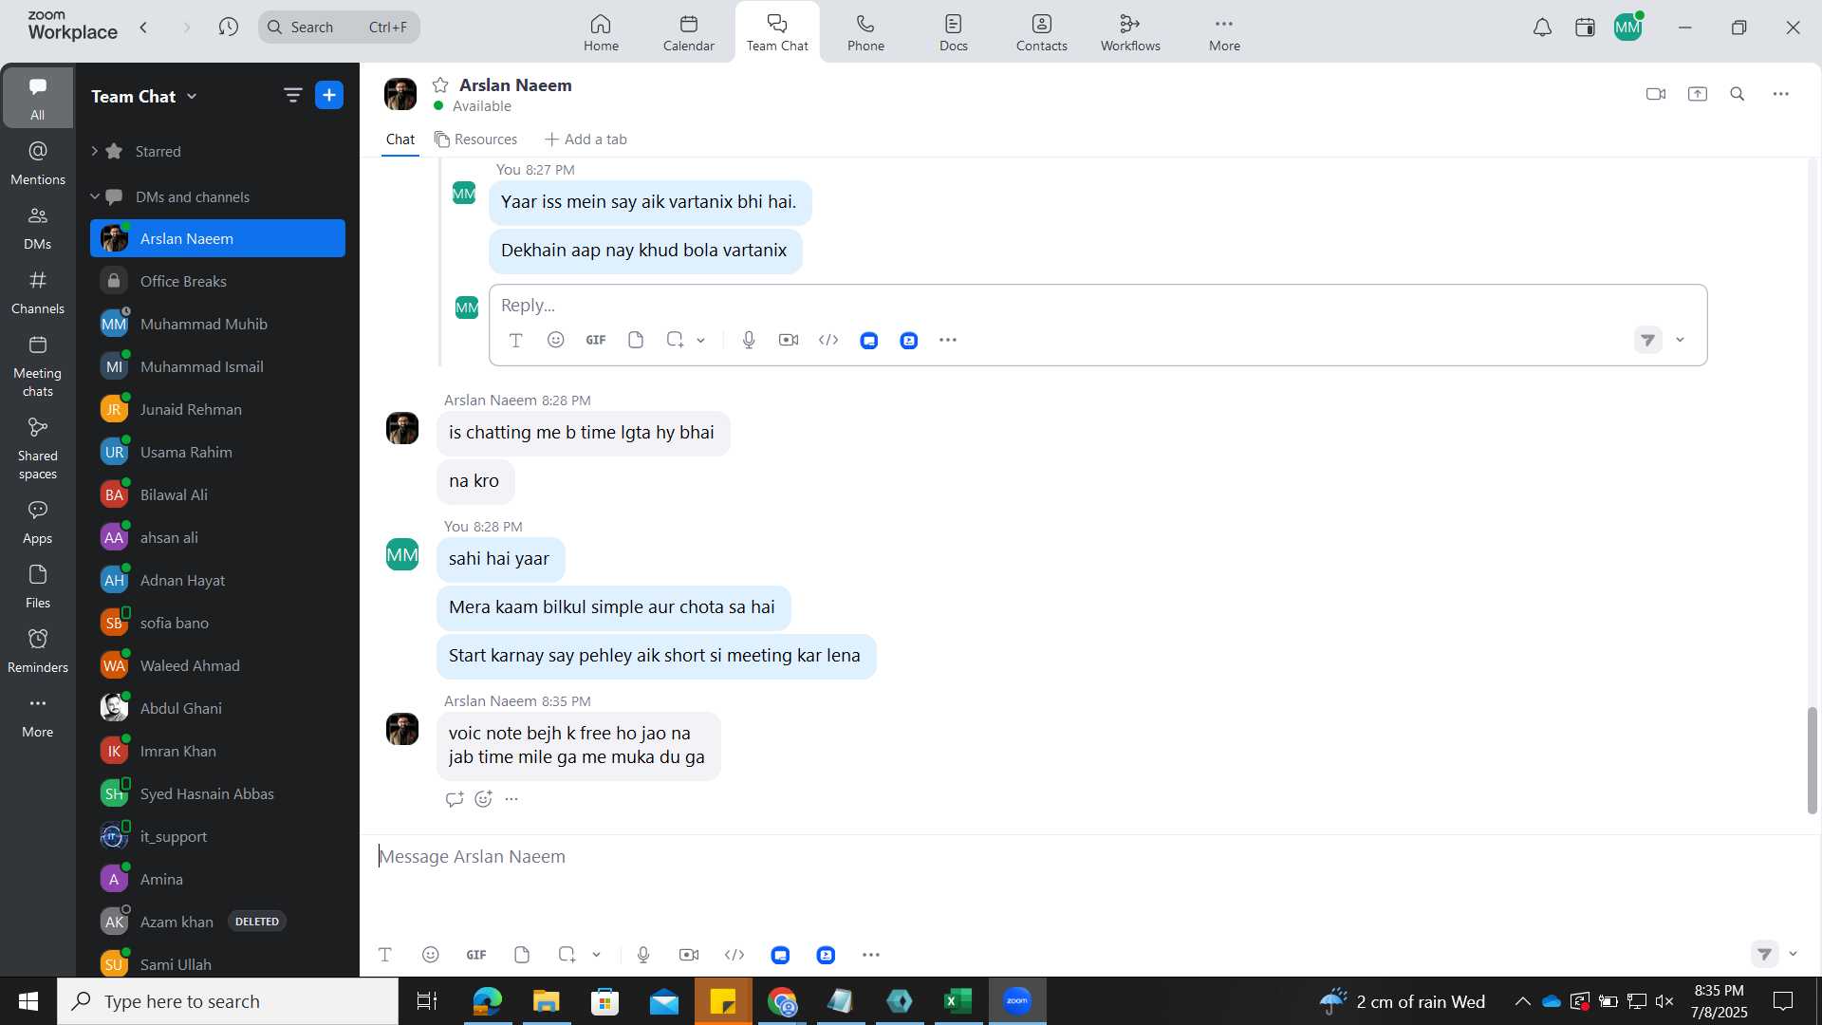The image size is (1822, 1025).
Task: Open Meeting chats in the sidebar
Action: pos(38,366)
